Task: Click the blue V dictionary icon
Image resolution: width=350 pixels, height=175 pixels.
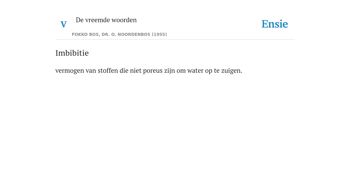Action: (x=64, y=24)
